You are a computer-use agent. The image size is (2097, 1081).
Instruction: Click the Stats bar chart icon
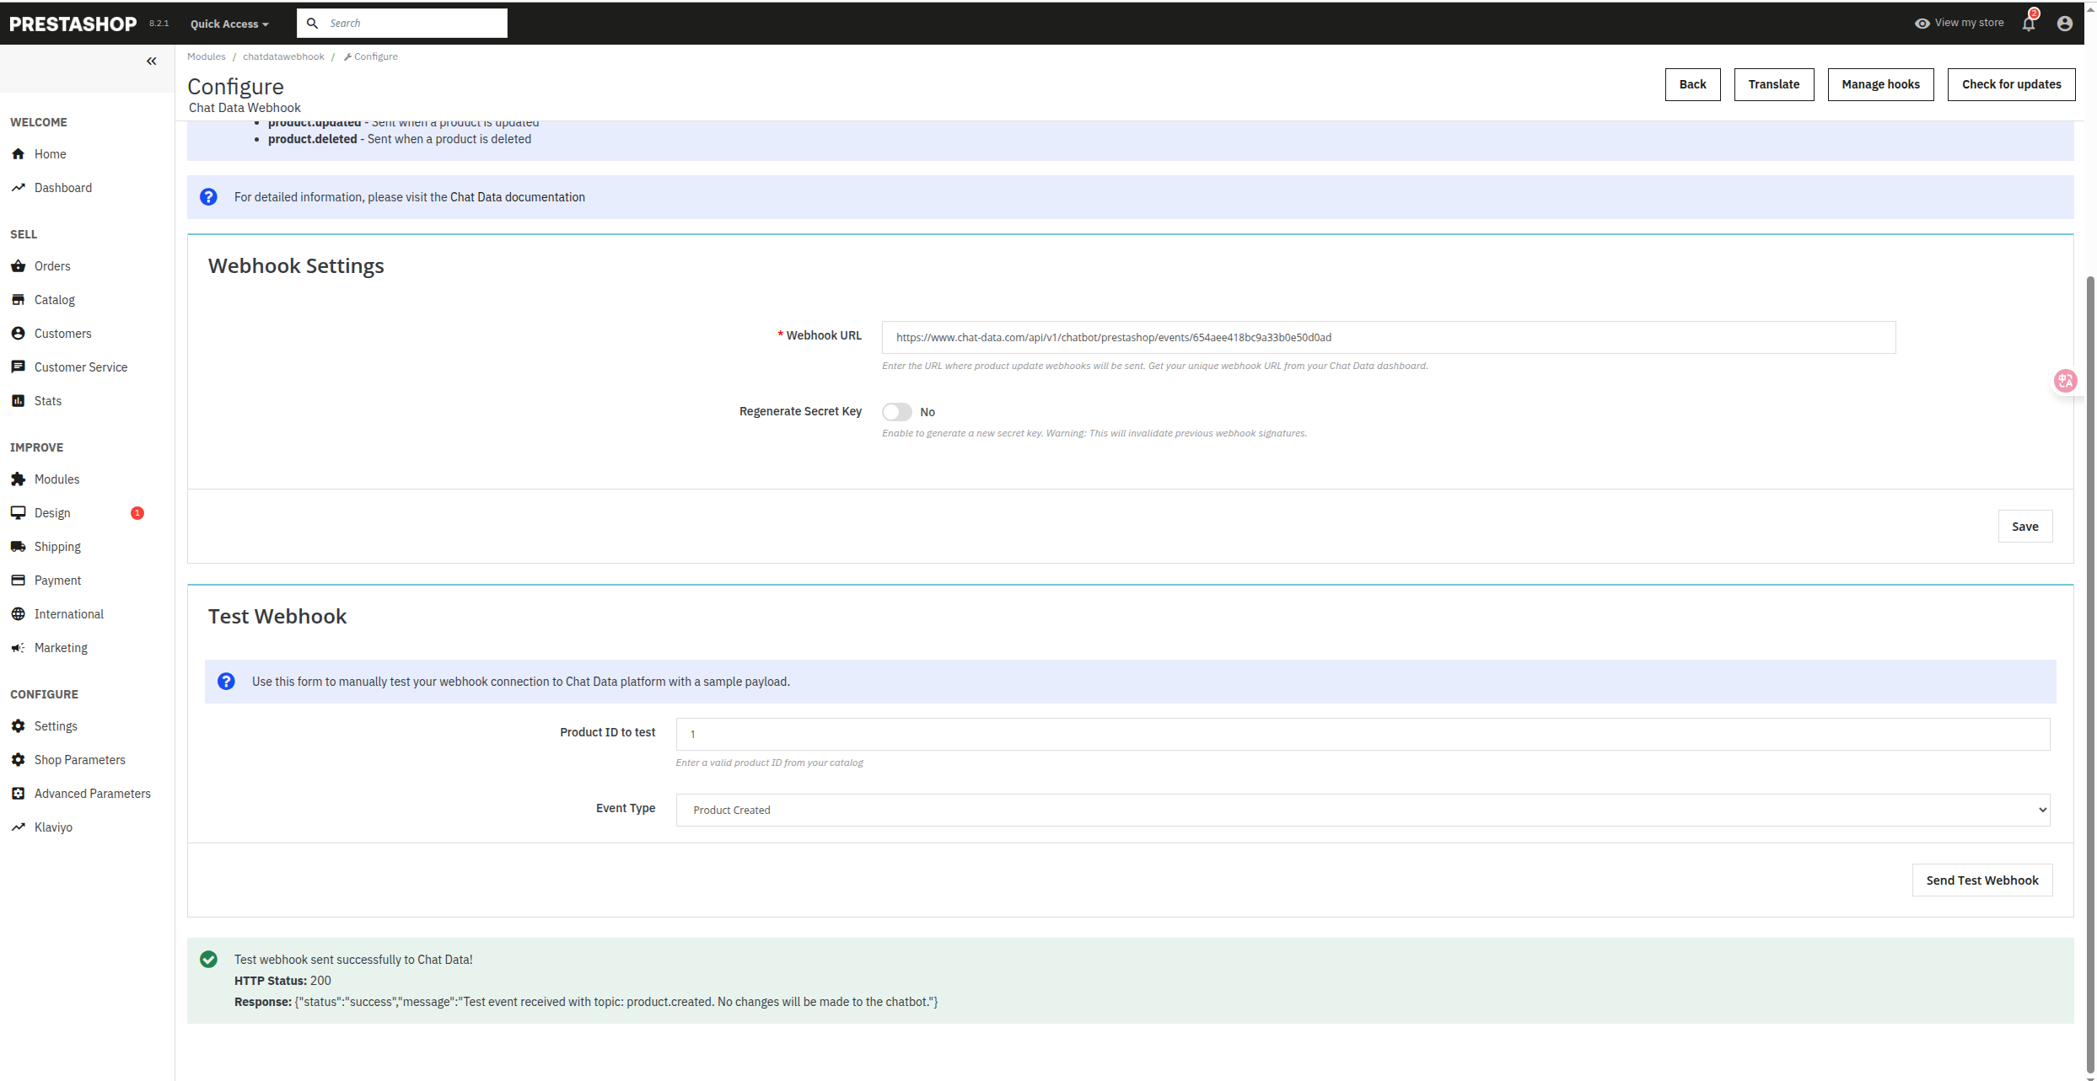(x=19, y=401)
